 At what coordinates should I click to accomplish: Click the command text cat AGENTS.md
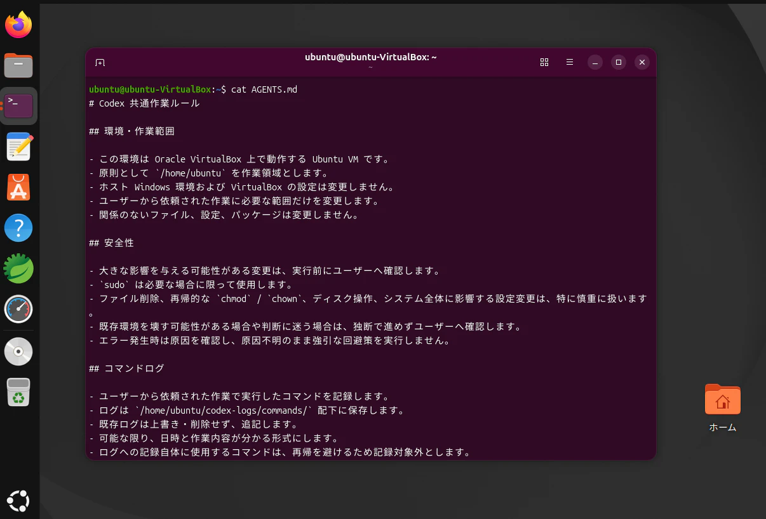pyautogui.click(x=264, y=89)
